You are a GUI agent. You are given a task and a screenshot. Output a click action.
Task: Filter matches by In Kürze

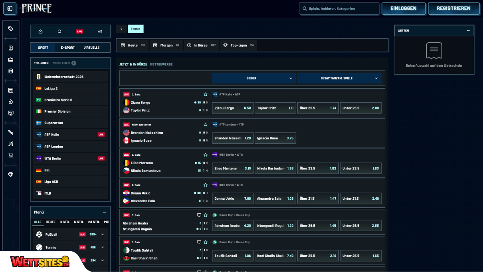[x=201, y=46]
